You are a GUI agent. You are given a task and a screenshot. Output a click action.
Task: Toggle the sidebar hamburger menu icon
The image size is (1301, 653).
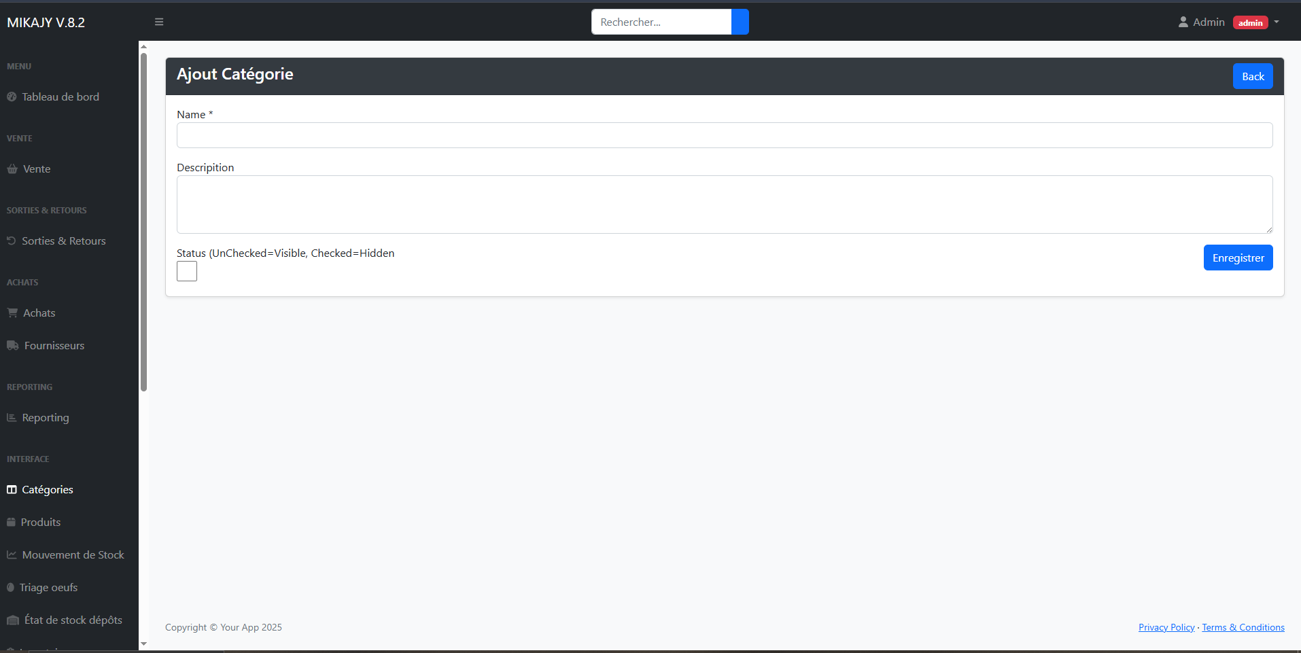coord(159,22)
